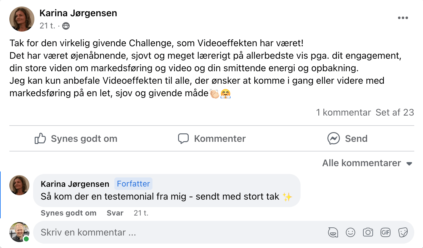Reply to comment with Svar

pyautogui.click(x=115, y=213)
